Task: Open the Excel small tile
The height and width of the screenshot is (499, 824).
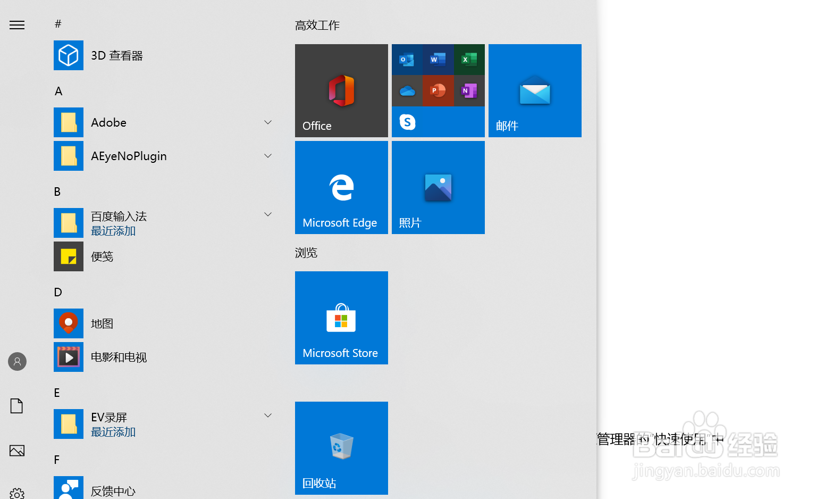Action: click(469, 59)
